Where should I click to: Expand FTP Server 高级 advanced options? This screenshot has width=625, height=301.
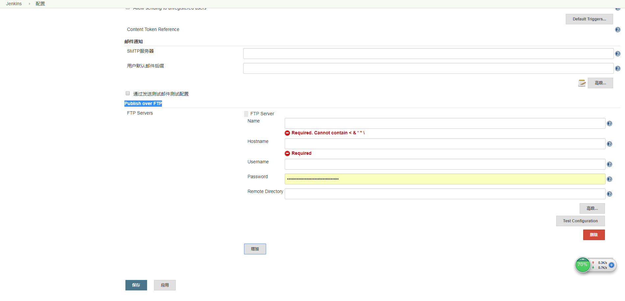click(592, 208)
